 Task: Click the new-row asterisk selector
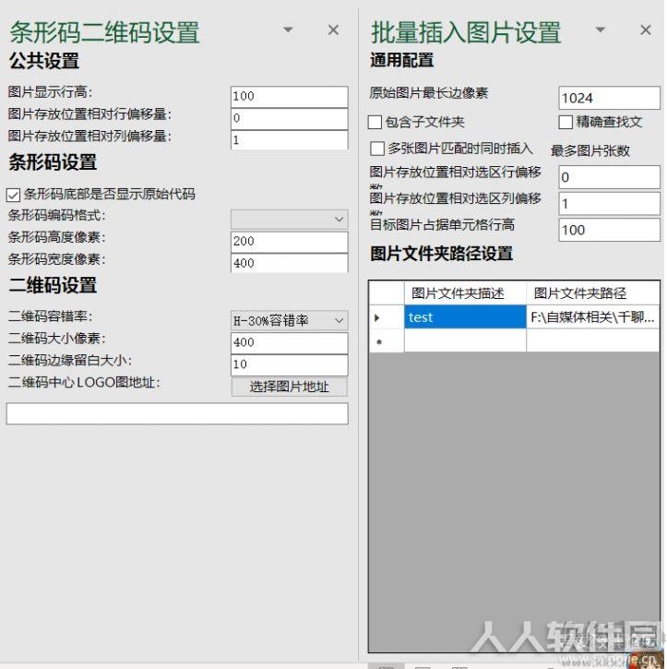tap(387, 340)
